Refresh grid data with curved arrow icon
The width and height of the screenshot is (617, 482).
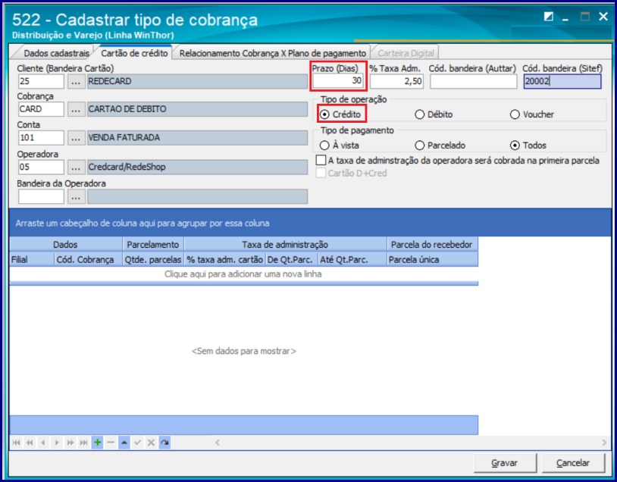click(164, 443)
